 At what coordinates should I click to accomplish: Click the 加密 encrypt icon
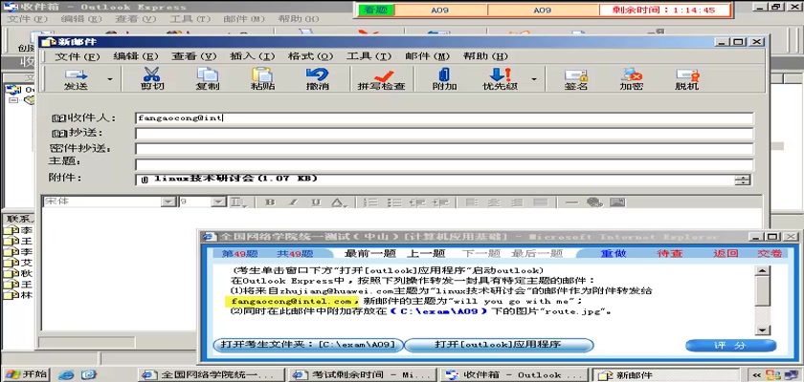coord(631,79)
